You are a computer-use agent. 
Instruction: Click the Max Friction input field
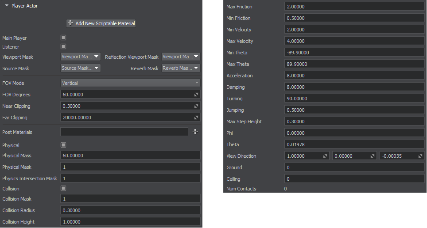tap(354, 7)
